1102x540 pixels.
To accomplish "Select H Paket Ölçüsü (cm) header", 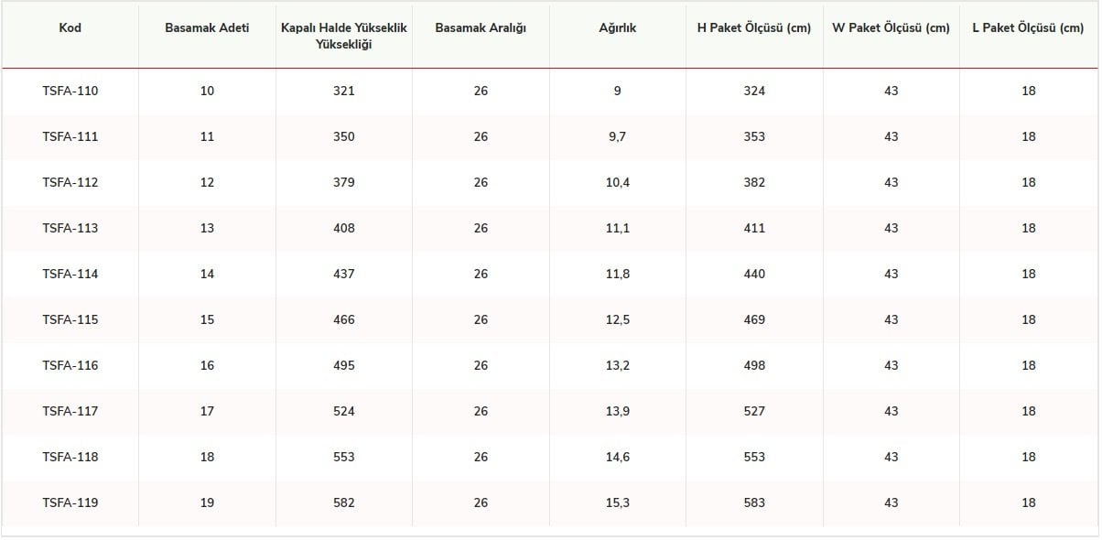I will [x=754, y=28].
